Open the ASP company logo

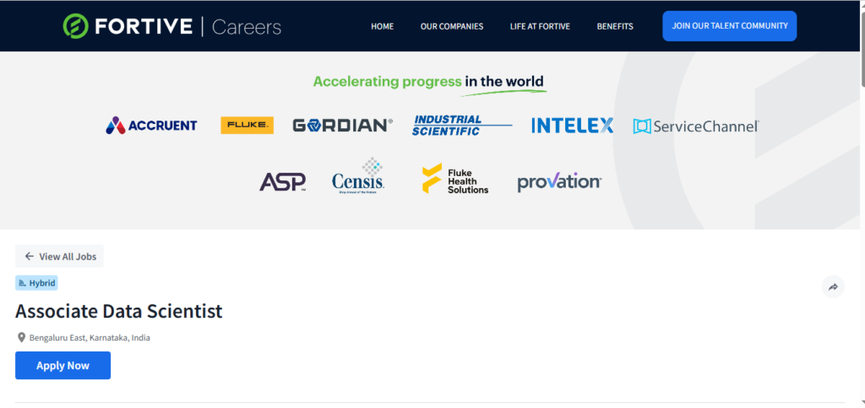pos(283,182)
